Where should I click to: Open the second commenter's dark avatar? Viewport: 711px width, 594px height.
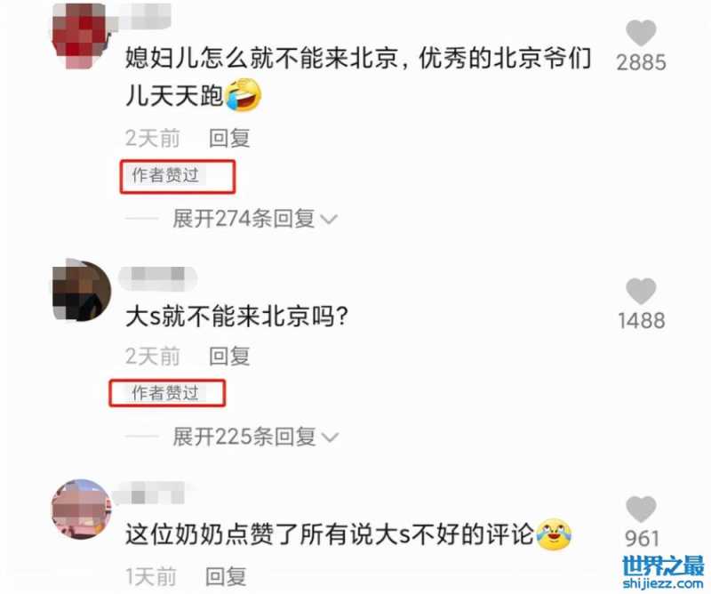tap(82, 290)
